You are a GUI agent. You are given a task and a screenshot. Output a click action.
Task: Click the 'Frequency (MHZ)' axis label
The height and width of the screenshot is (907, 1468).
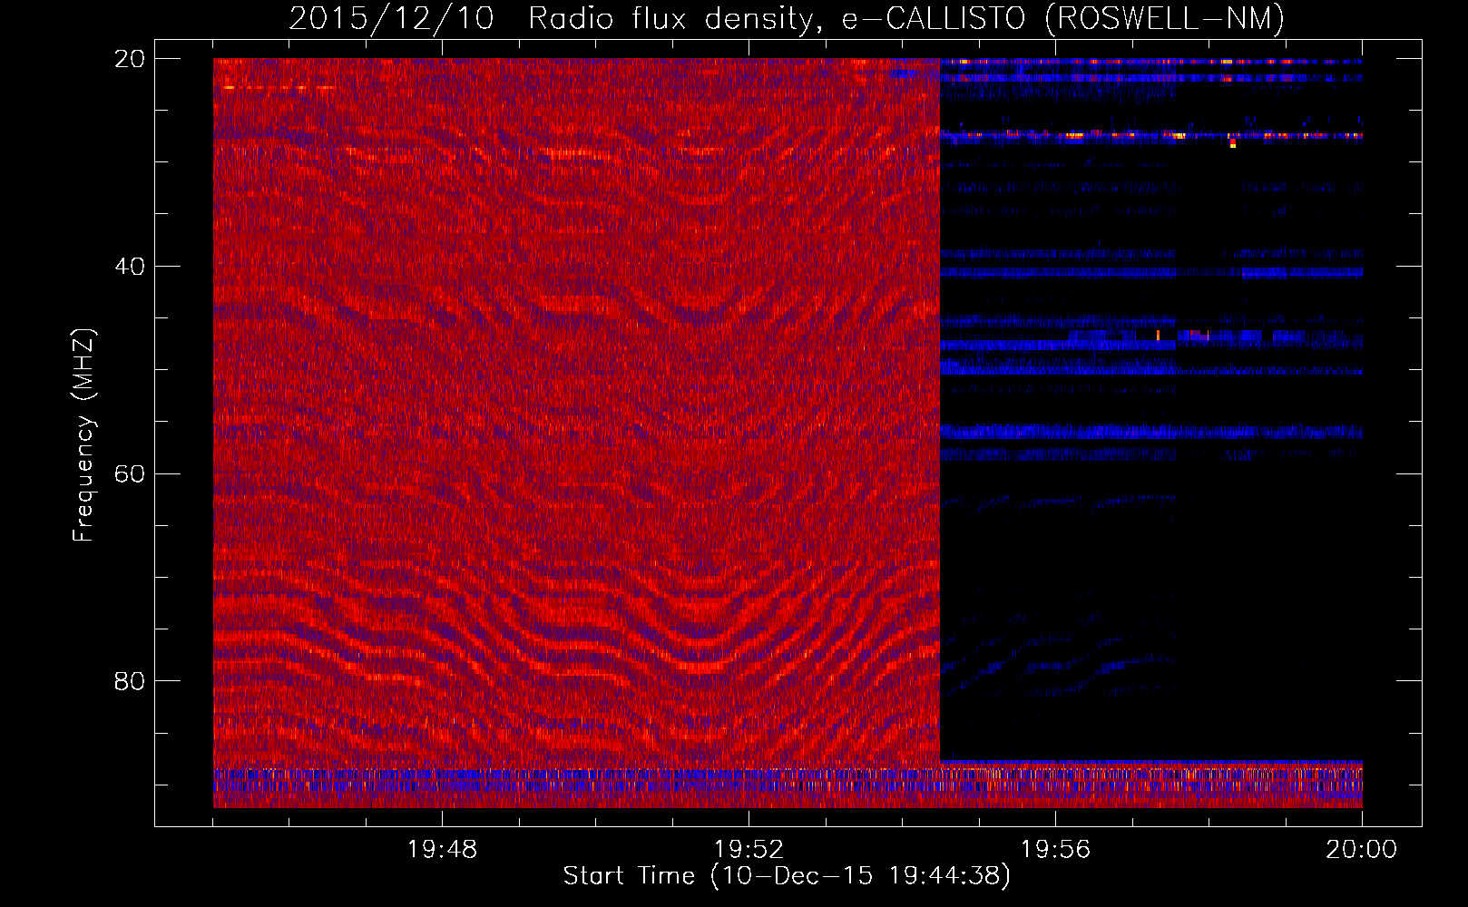tap(83, 435)
